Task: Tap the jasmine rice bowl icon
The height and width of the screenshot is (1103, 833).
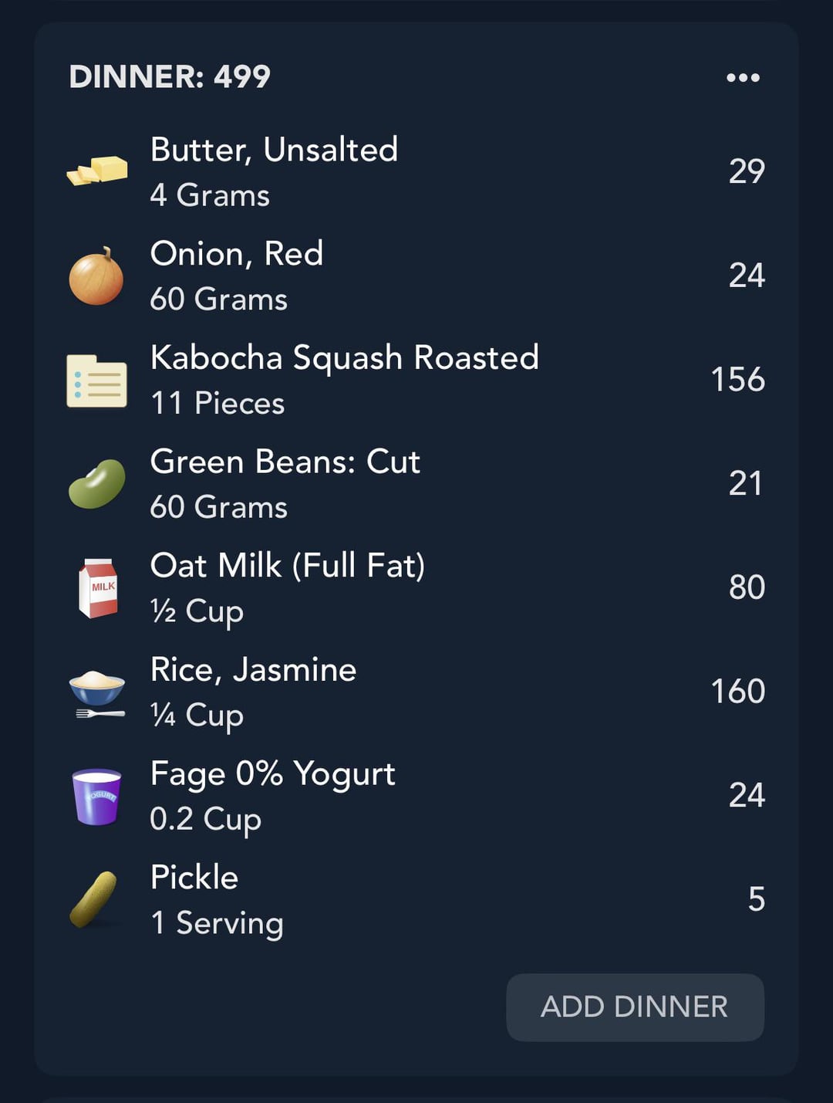Action: pyautogui.click(x=97, y=693)
